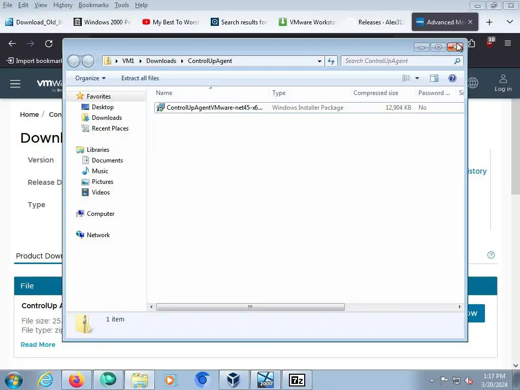The height and width of the screenshot is (390, 520).
Task: Open the File menu in Firefox
Action: [x=8, y=5]
